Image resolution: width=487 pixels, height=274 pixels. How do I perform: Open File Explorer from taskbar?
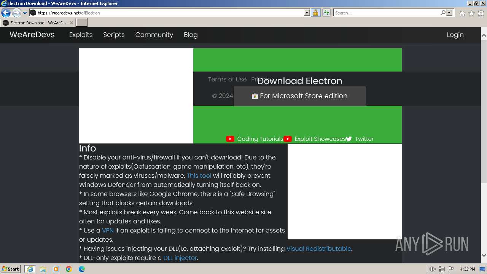pyautogui.click(x=43, y=269)
